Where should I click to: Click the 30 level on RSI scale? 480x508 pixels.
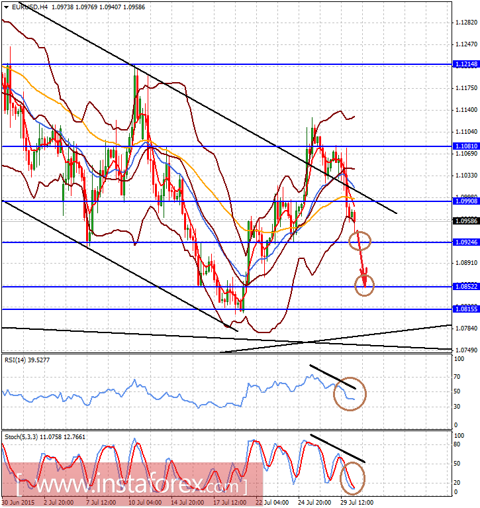(x=457, y=406)
